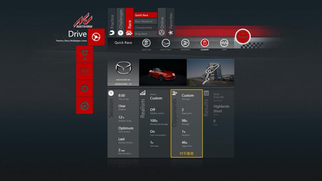The width and height of the screenshot is (322, 181).
Task: Click the Opponents step icon
Action: coord(185,43)
